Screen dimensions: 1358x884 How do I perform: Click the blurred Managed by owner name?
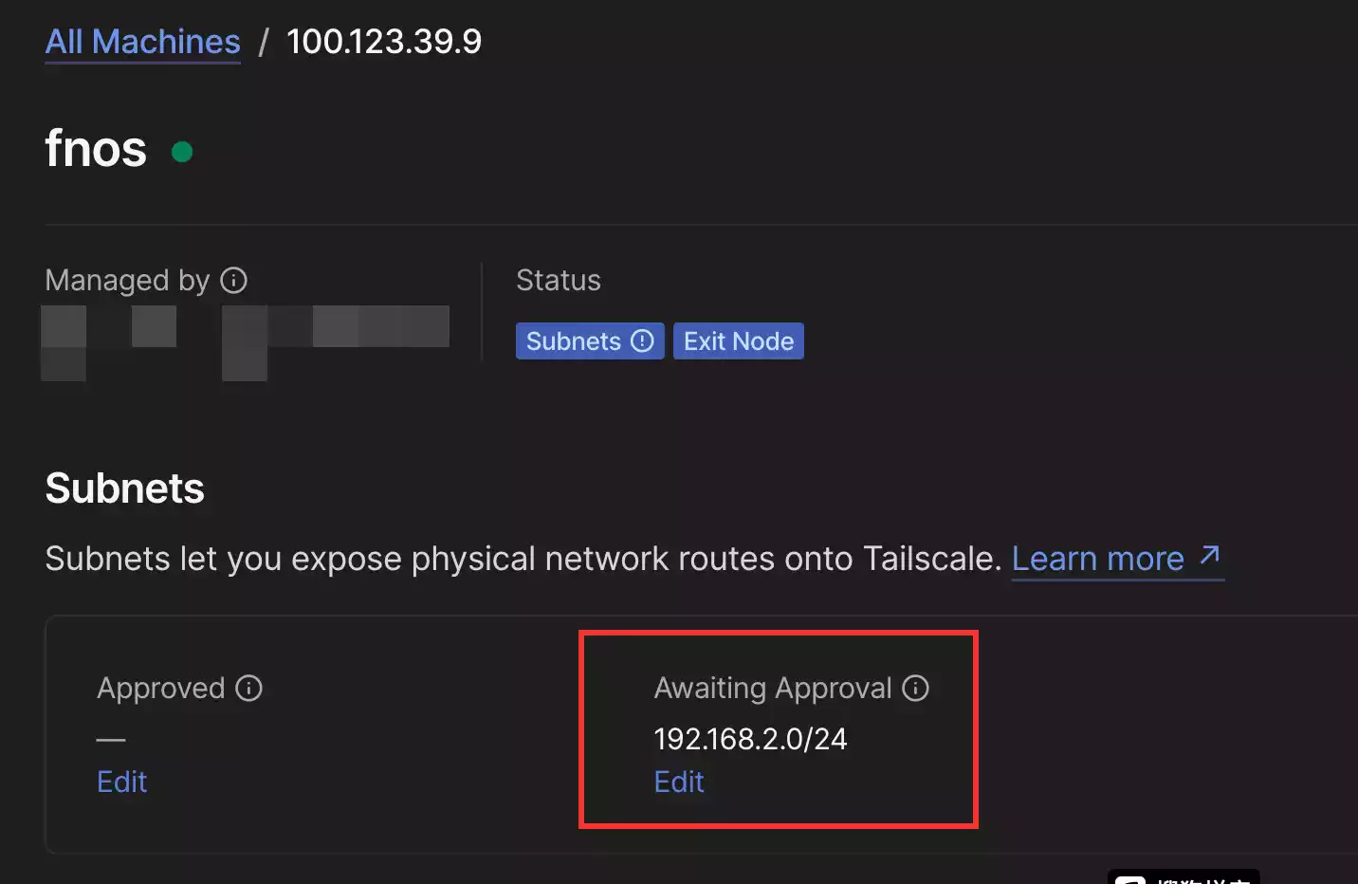tap(245, 340)
